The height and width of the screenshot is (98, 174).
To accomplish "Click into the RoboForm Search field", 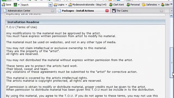I will click(x=35, y=5).
